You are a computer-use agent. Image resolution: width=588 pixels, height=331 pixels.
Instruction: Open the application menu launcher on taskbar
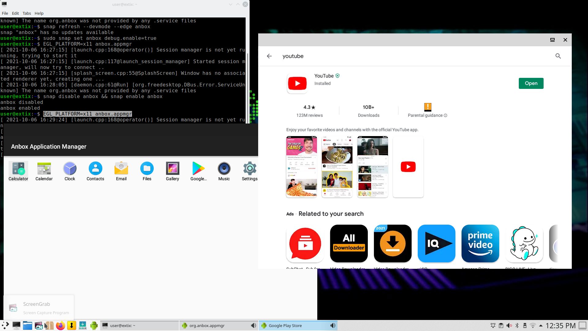click(x=5, y=325)
